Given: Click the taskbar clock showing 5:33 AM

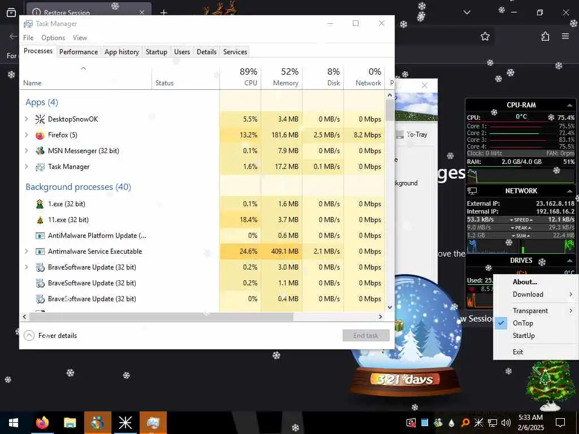Looking at the screenshot, I should coord(530,423).
